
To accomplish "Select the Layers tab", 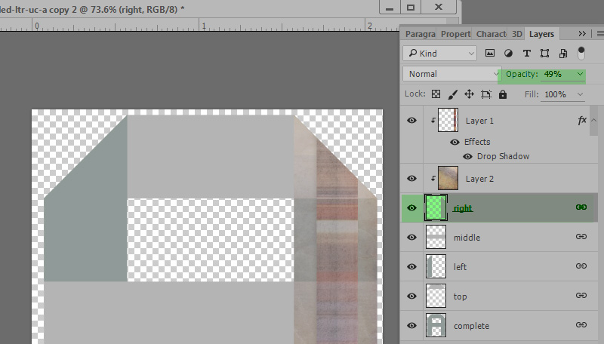I will [x=541, y=34].
